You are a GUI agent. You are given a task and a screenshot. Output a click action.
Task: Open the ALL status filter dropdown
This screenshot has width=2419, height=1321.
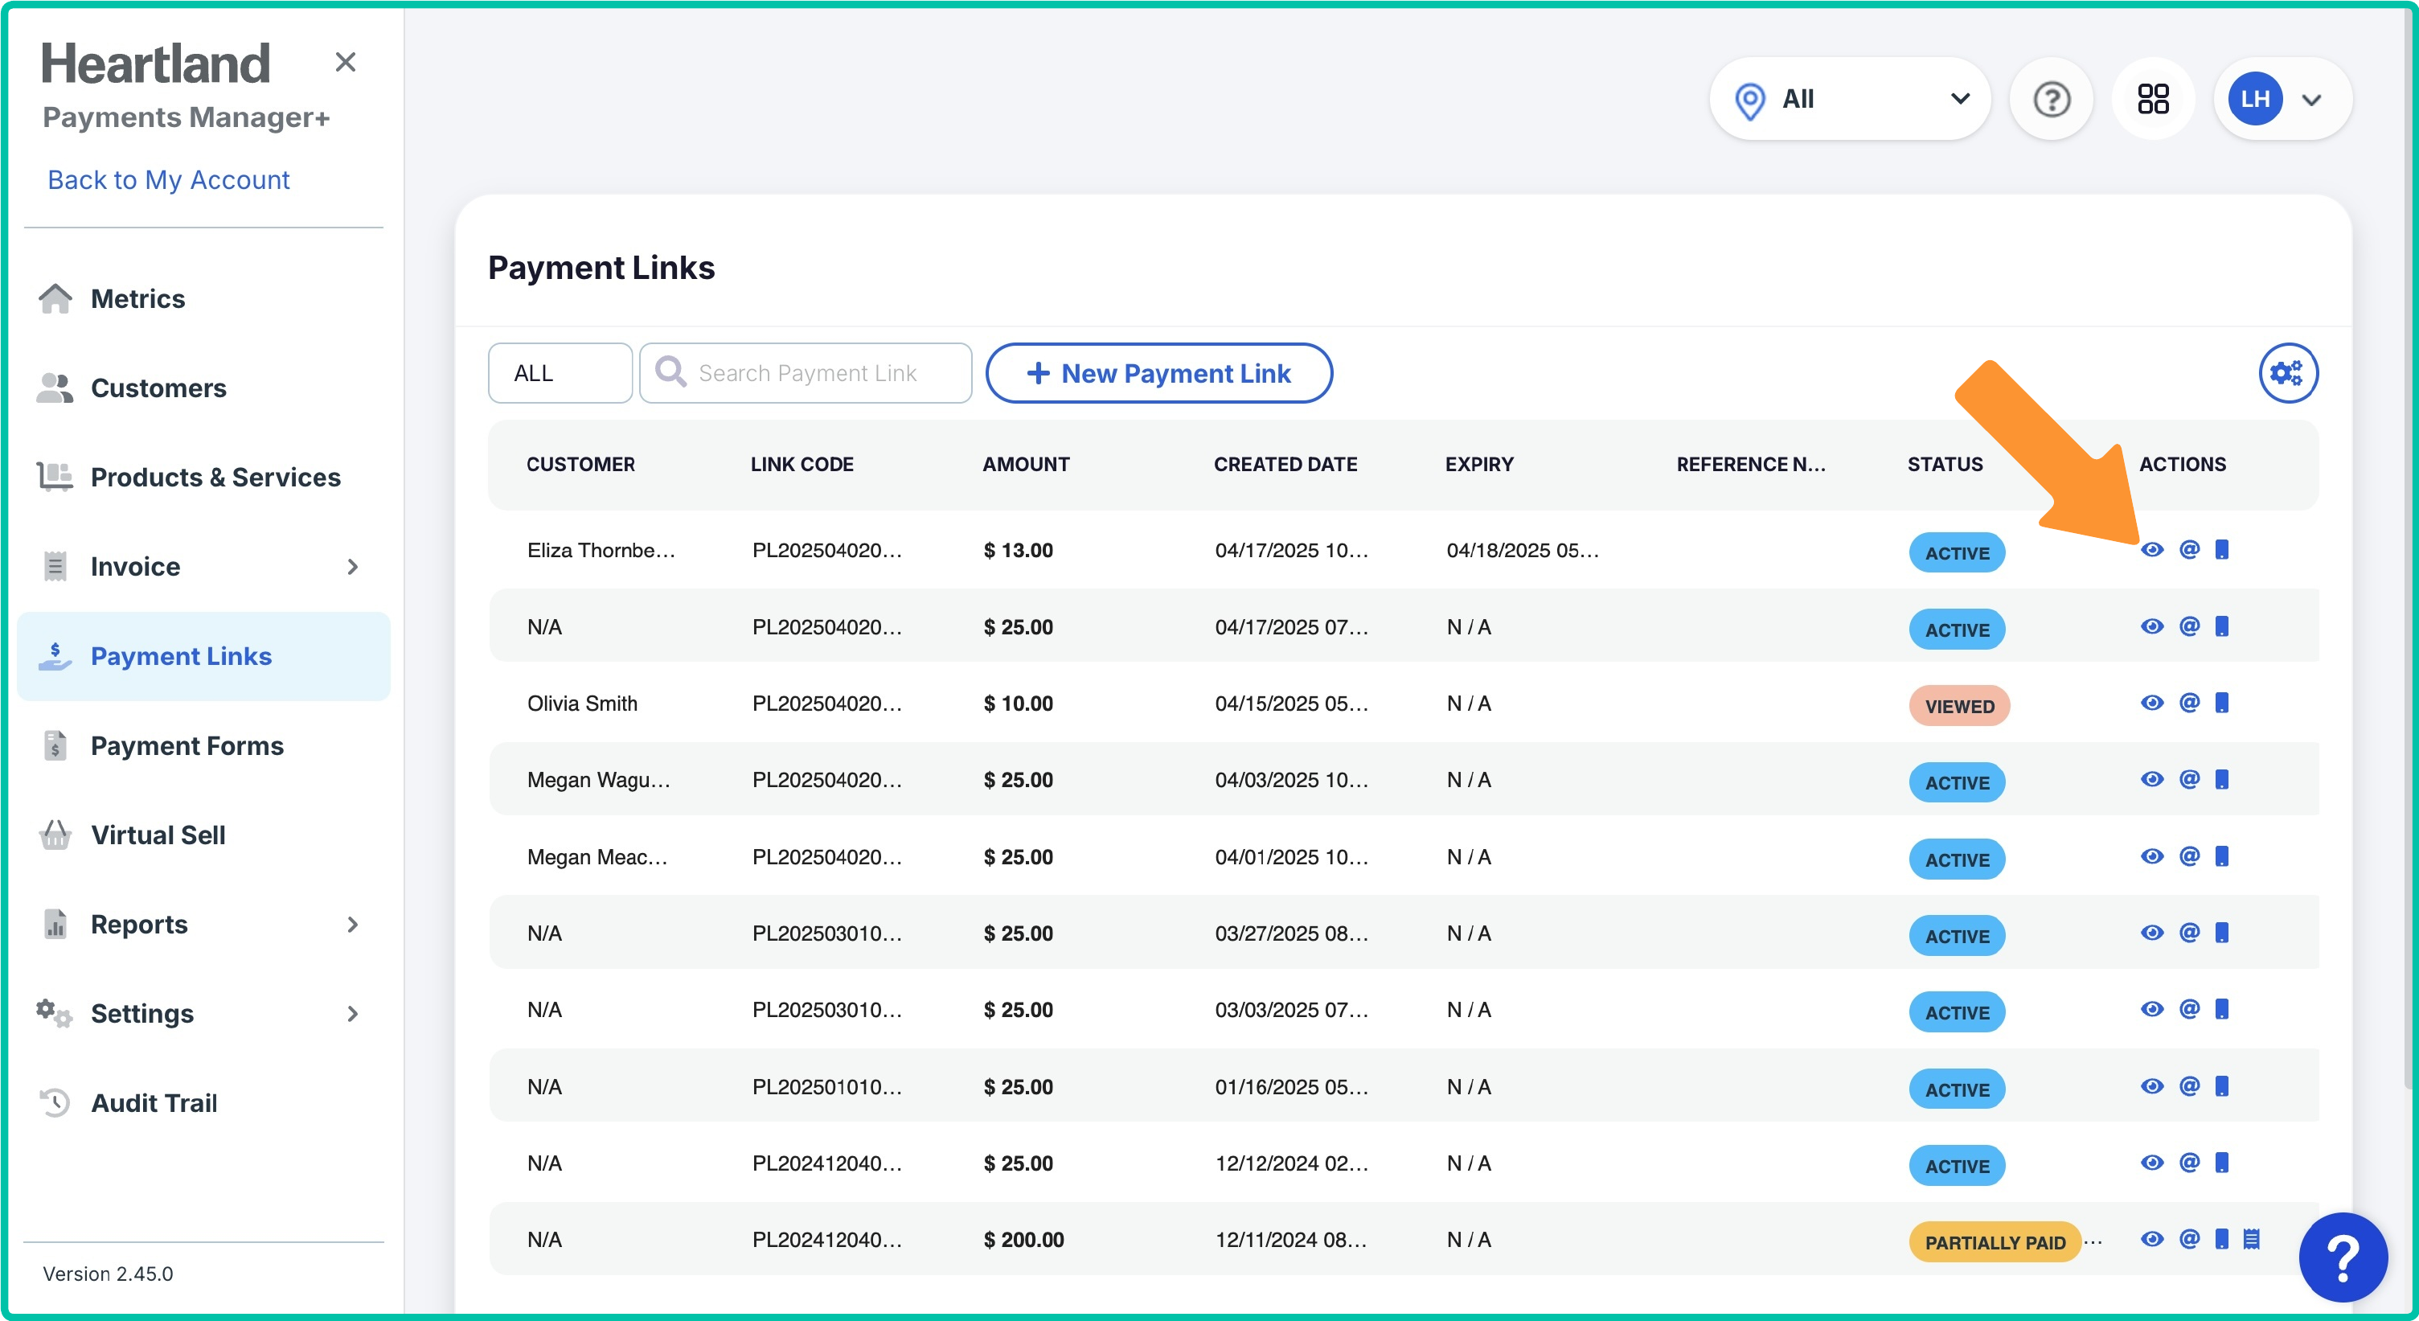click(x=560, y=373)
